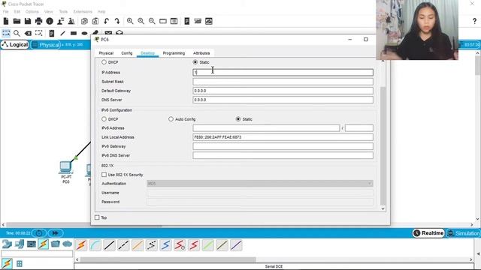Choose DHCP for IPv4 configuration
Screen dimensions: 481x270
point(104,62)
